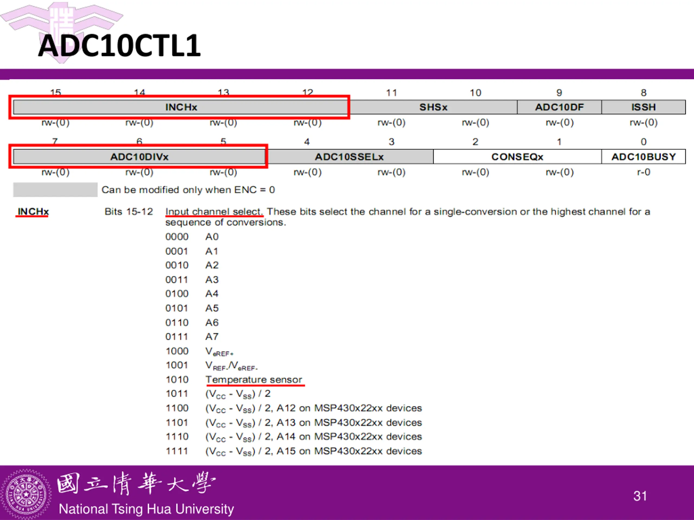Click bit number 8 above ISSH
This screenshot has width=694, height=520.
point(644,93)
